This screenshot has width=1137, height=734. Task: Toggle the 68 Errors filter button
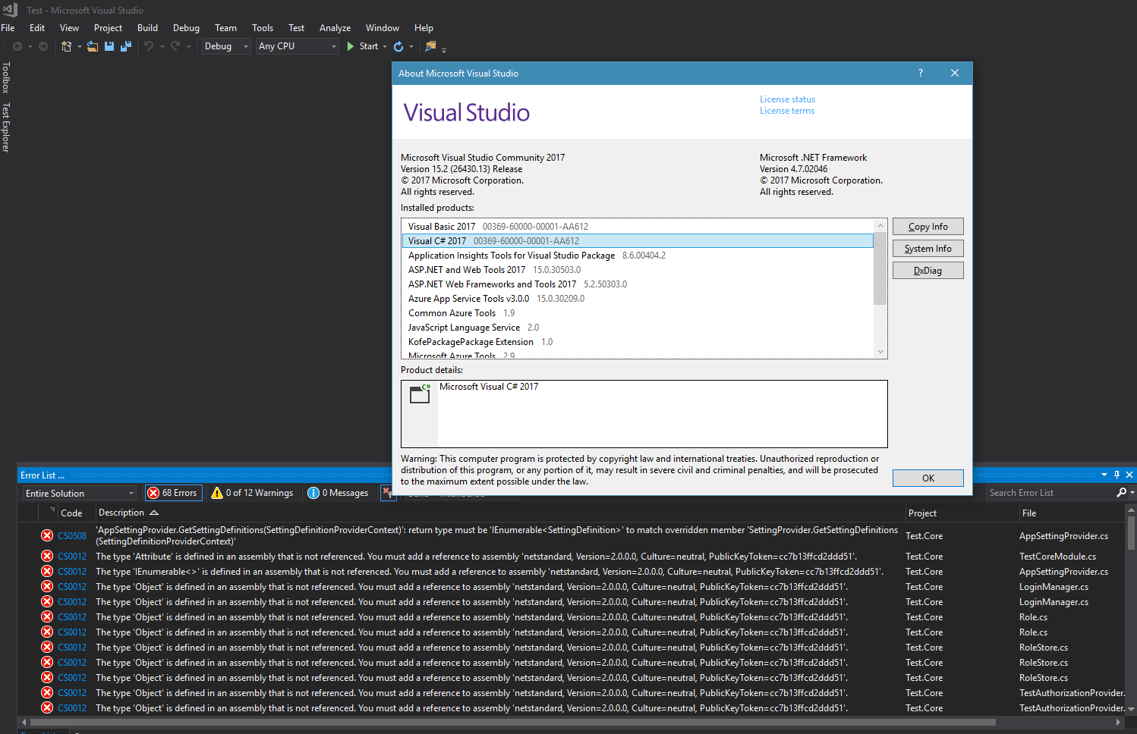point(173,492)
